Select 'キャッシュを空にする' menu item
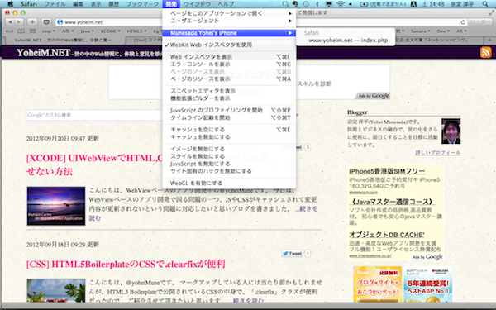Screen dimensions: 496x310 [x=229, y=130]
